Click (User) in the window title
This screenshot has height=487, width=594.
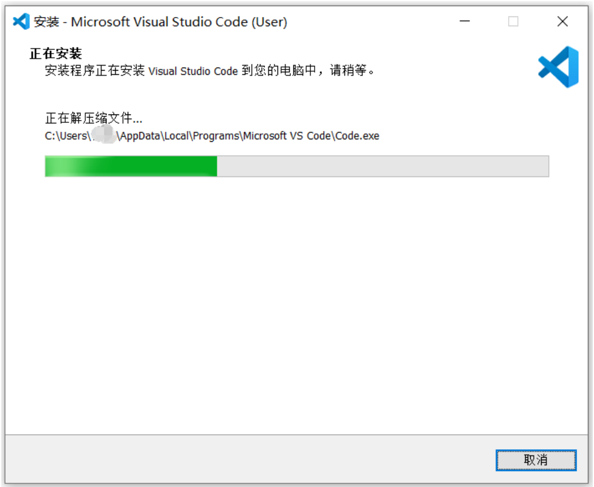pyautogui.click(x=270, y=21)
